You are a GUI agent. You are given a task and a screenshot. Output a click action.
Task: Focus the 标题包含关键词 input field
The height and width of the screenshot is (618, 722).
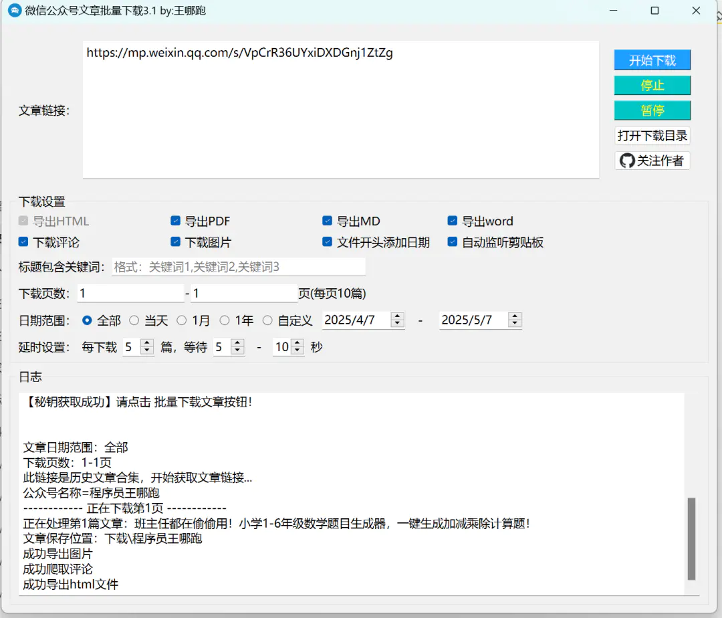(239, 267)
